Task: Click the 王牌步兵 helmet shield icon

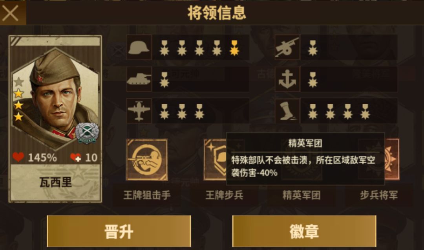Action: coord(215,160)
